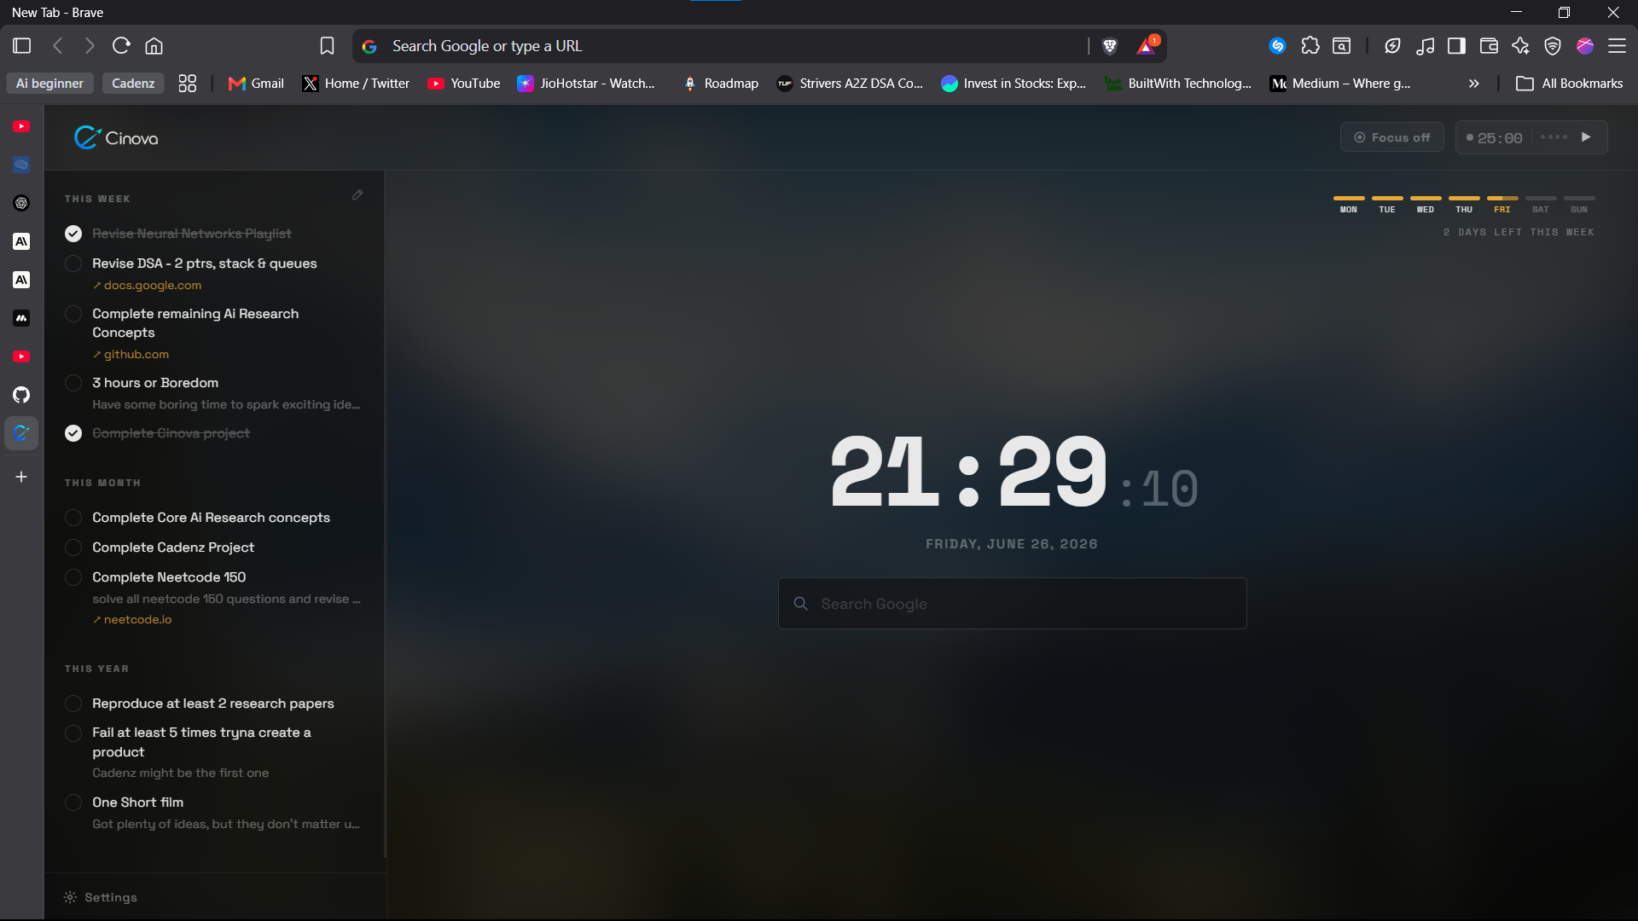
Task: Open the Cadenz bookmark folder
Action: coord(133,84)
